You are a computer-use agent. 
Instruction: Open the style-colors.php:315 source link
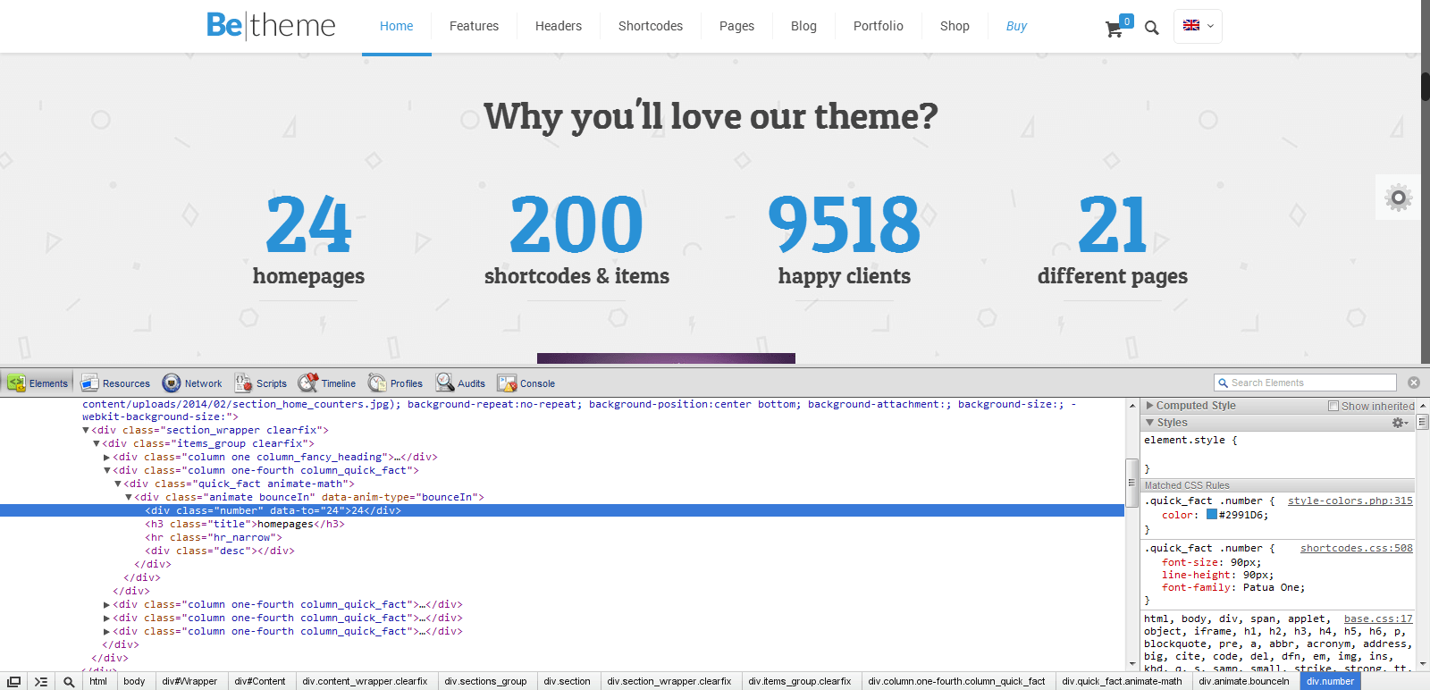coord(1350,501)
